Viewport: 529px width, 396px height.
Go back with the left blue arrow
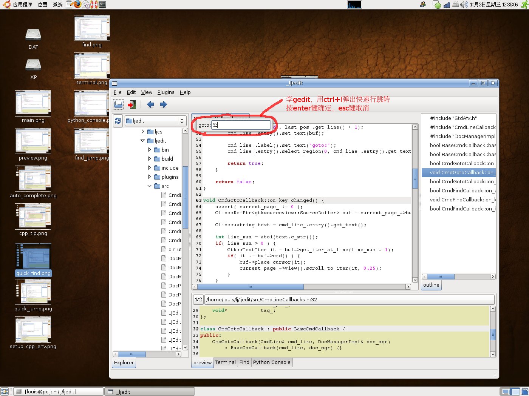pyautogui.click(x=150, y=104)
